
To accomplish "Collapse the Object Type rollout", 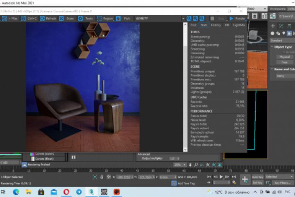I will pos(282,47).
